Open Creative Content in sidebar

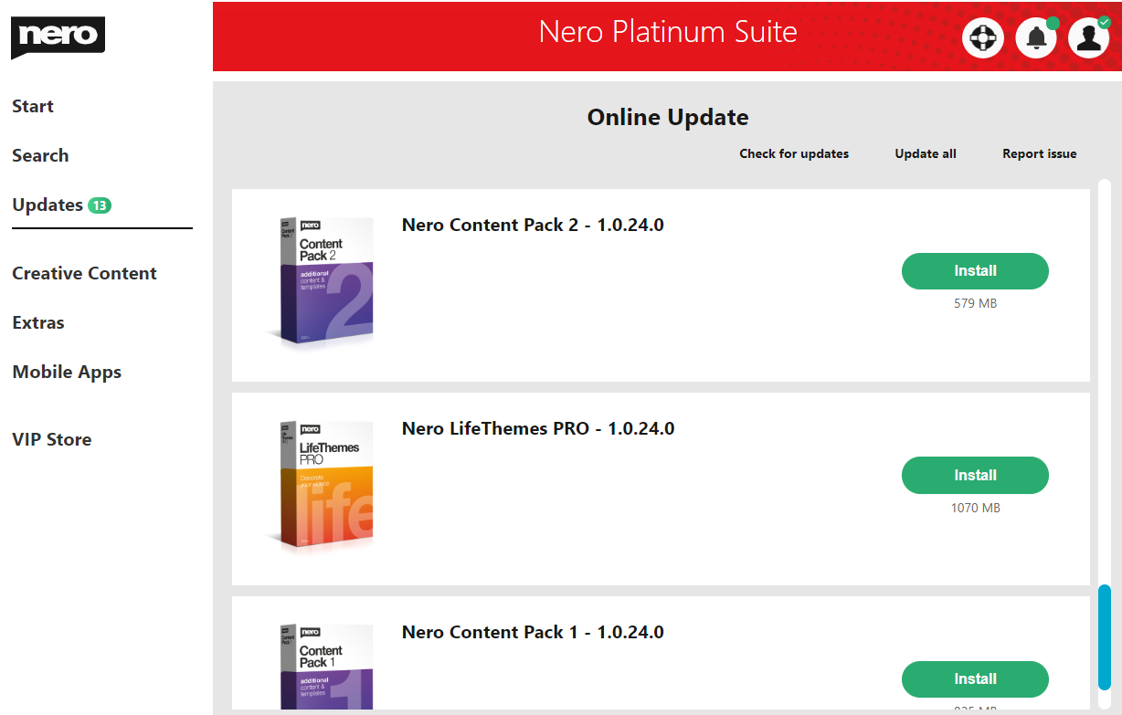[84, 273]
